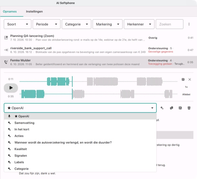
Task: Save the audio with the player's disk icon
Action: (183, 79)
